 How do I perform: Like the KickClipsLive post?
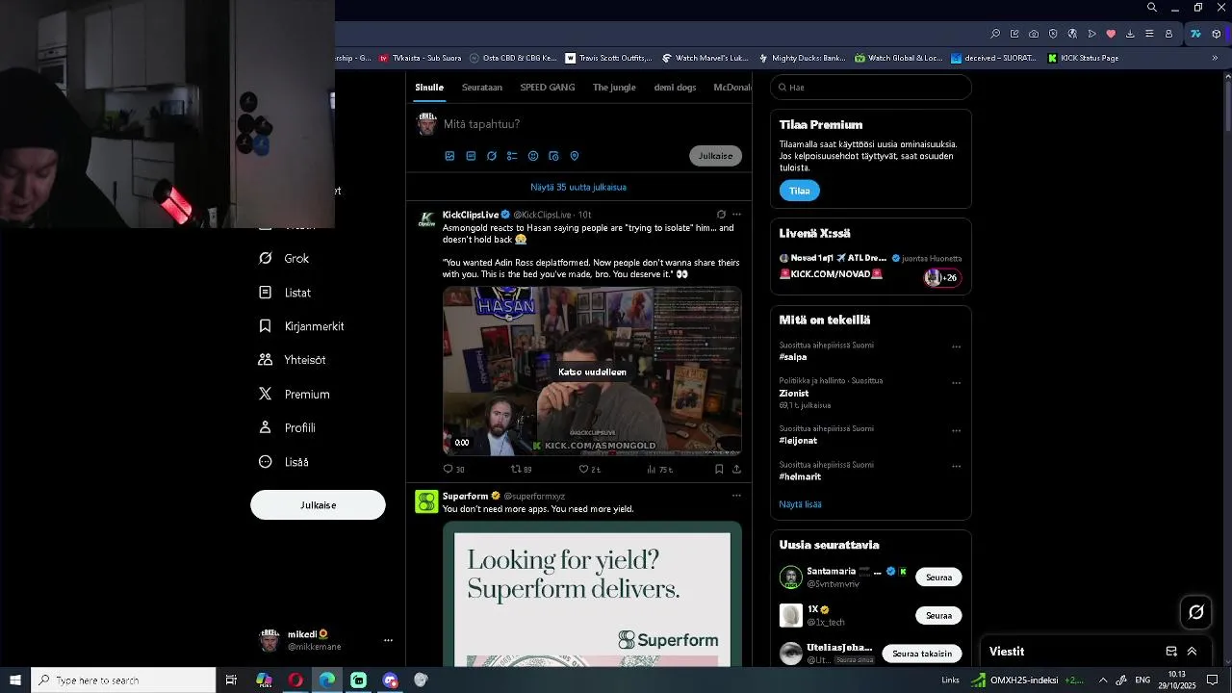pyautogui.click(x=589, y=469)
